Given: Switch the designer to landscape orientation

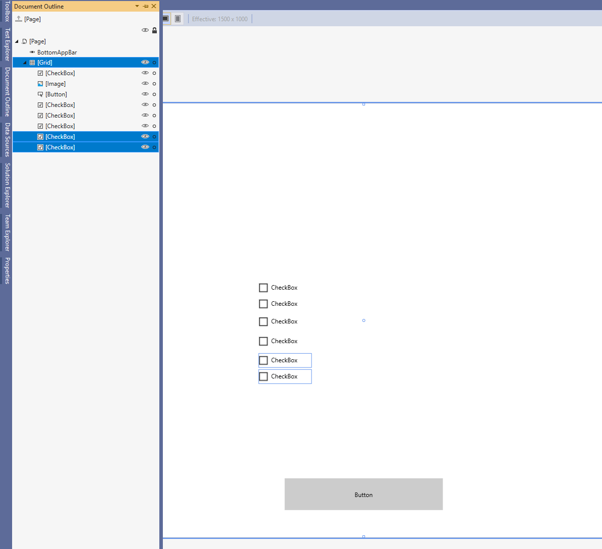Looking at the screenshot, I should 165,19.
